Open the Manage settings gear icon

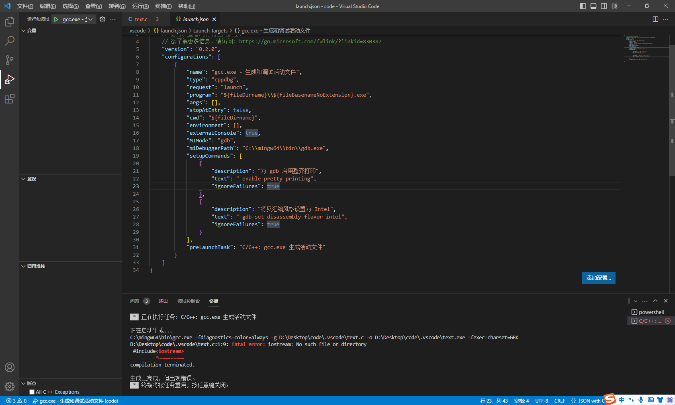9,387
